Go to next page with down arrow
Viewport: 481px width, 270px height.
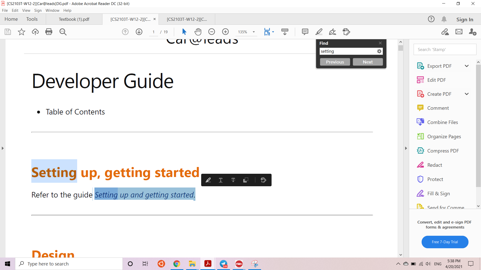click(x=139, y=32)
